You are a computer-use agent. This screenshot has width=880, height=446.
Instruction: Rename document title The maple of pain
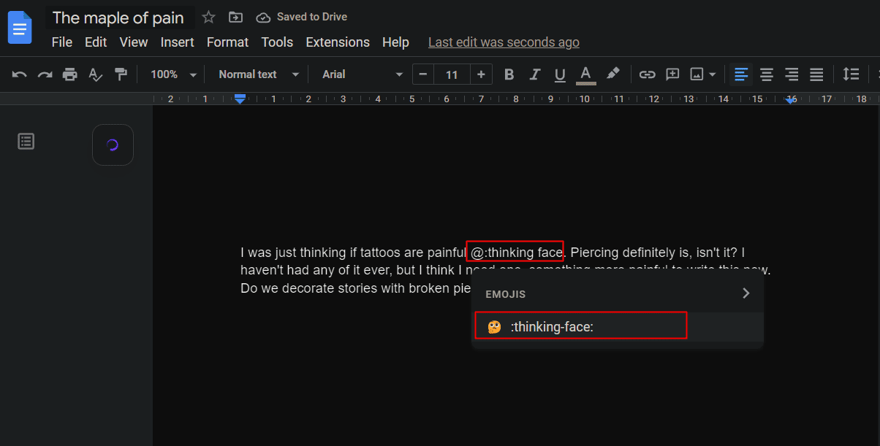[x=118, y=18]
